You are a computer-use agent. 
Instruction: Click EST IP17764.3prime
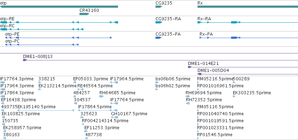pyautogui.click(x=2, y=82)
